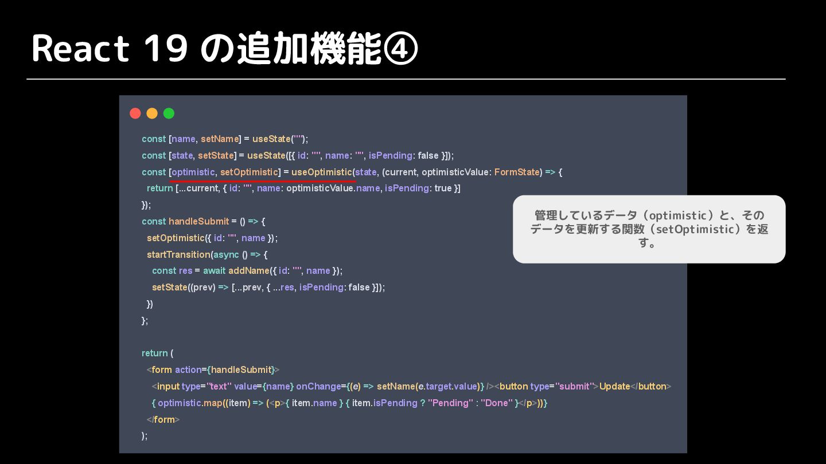Click the line "const handleSubmit = () => {"

[x=204, y=221]
